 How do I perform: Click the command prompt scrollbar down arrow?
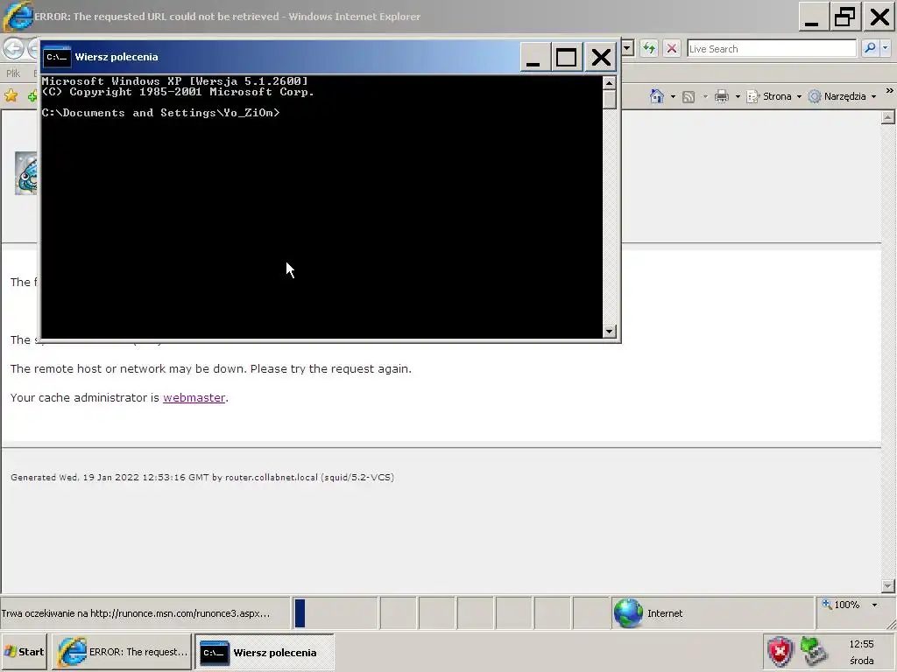coord(610,331)
